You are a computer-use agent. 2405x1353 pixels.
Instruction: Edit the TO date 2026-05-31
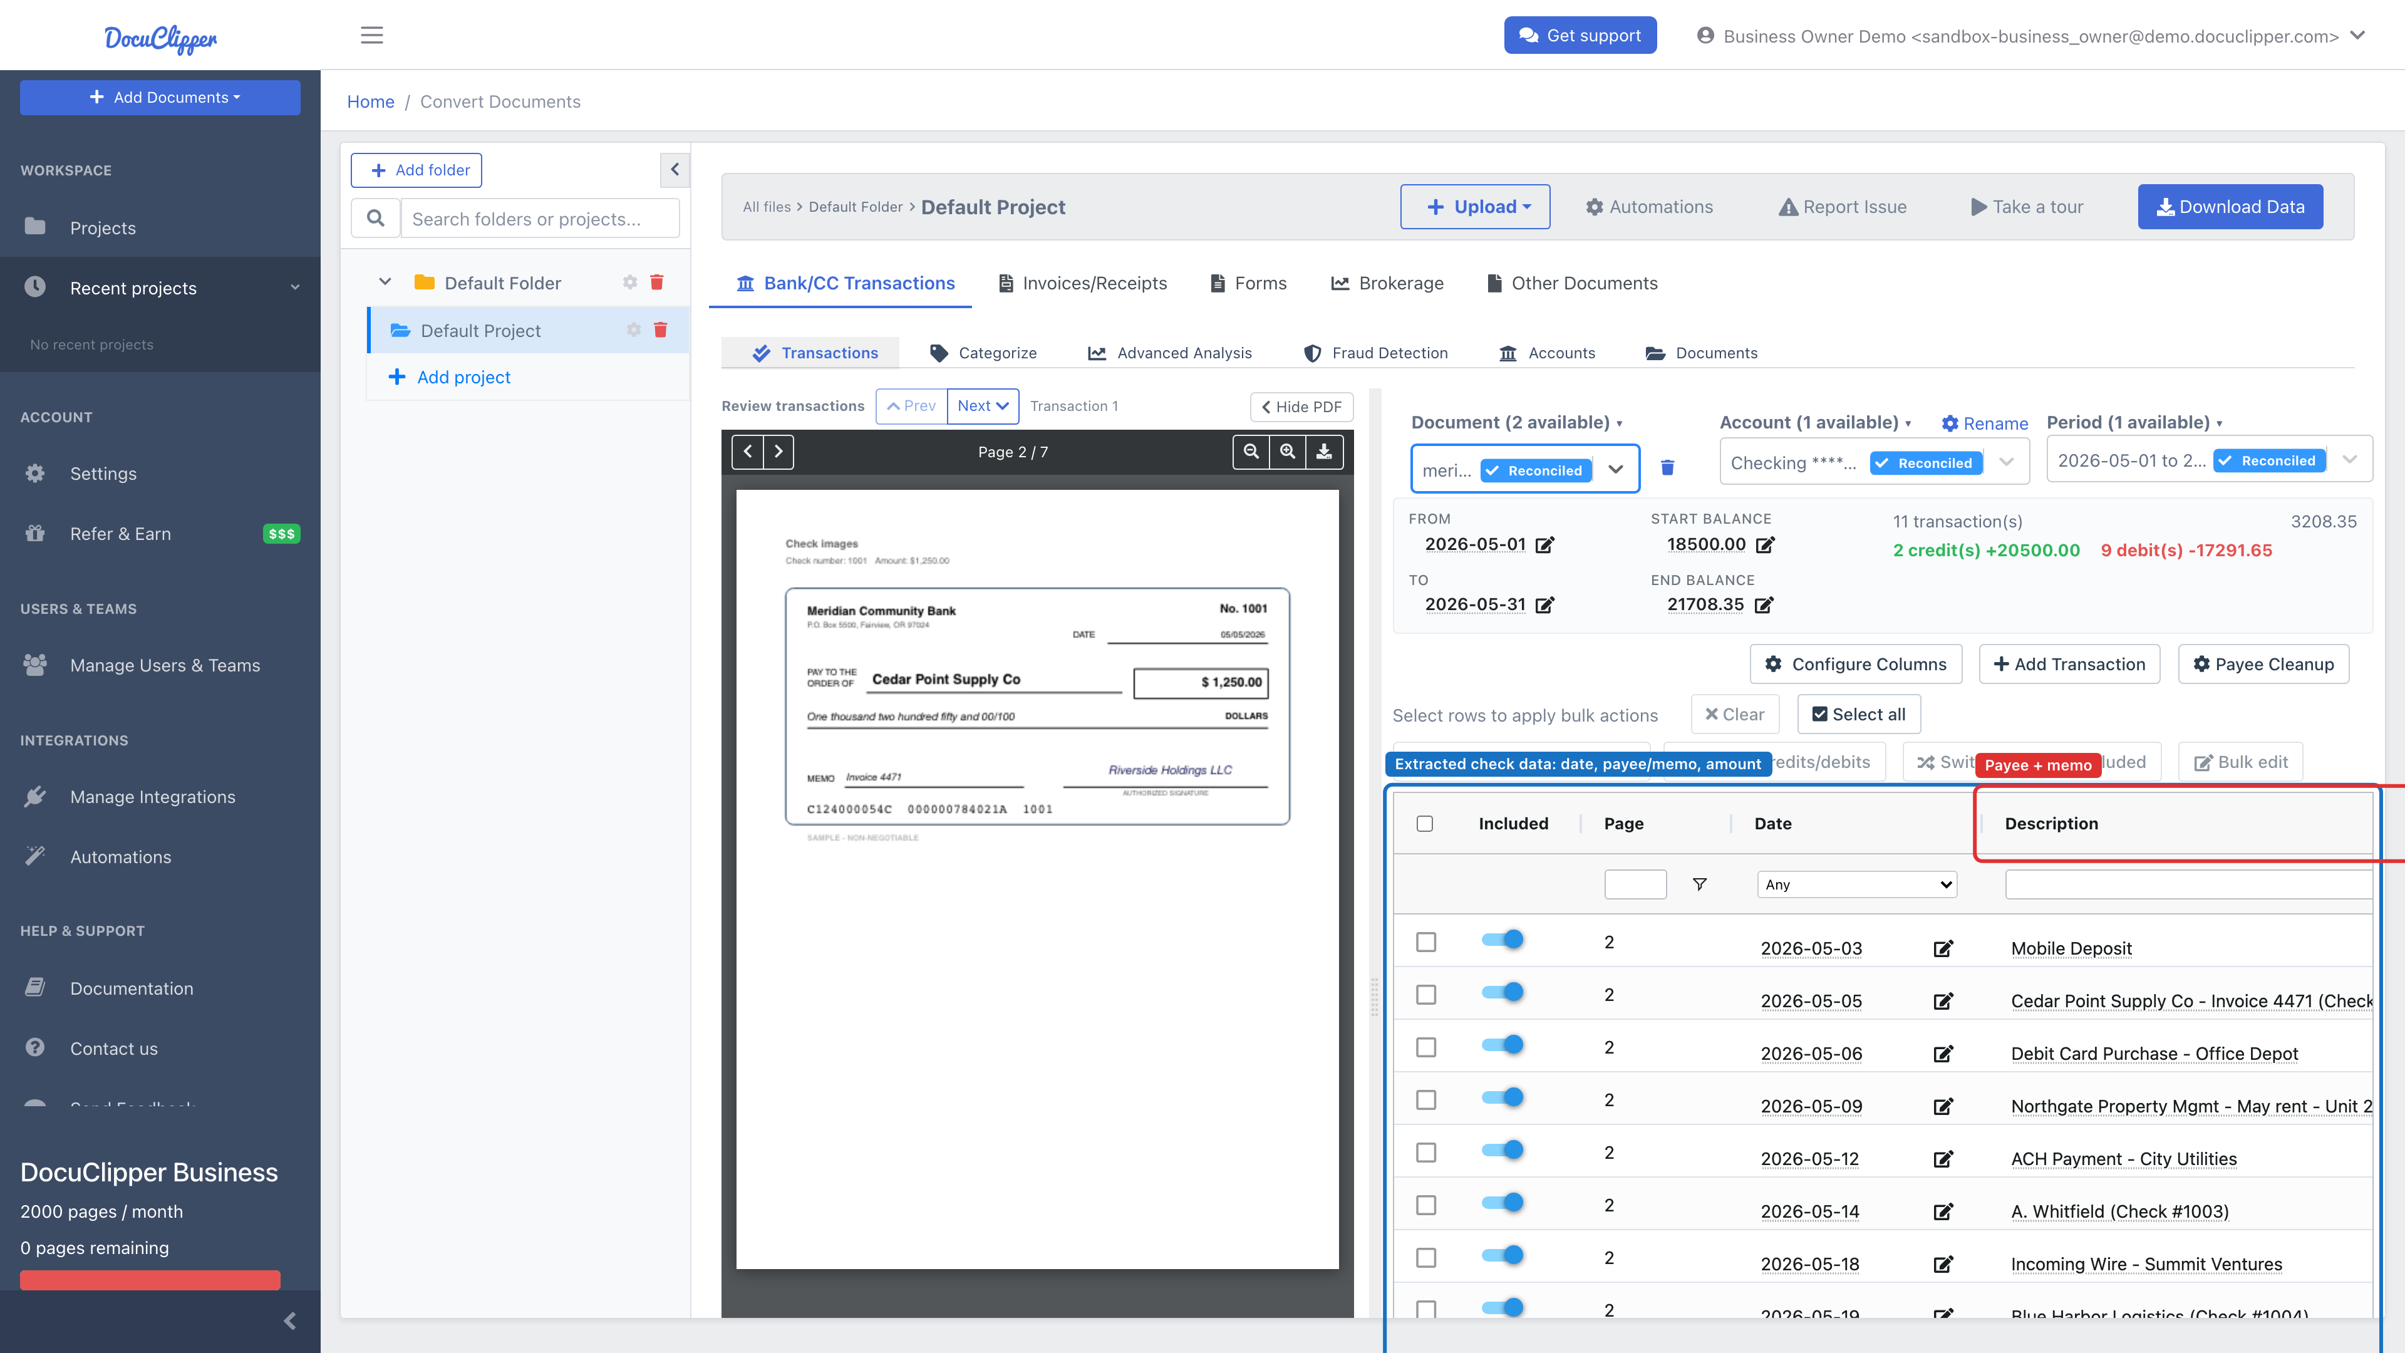coord(1545,605)
